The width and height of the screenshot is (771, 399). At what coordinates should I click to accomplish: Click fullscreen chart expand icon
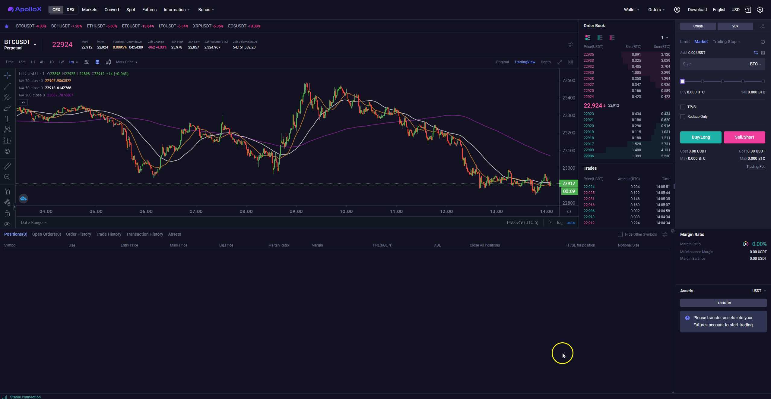[560, 62]
